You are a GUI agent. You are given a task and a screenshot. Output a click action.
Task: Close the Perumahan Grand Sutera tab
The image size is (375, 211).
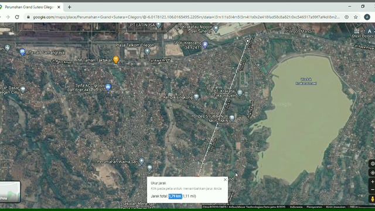point(59,7)
